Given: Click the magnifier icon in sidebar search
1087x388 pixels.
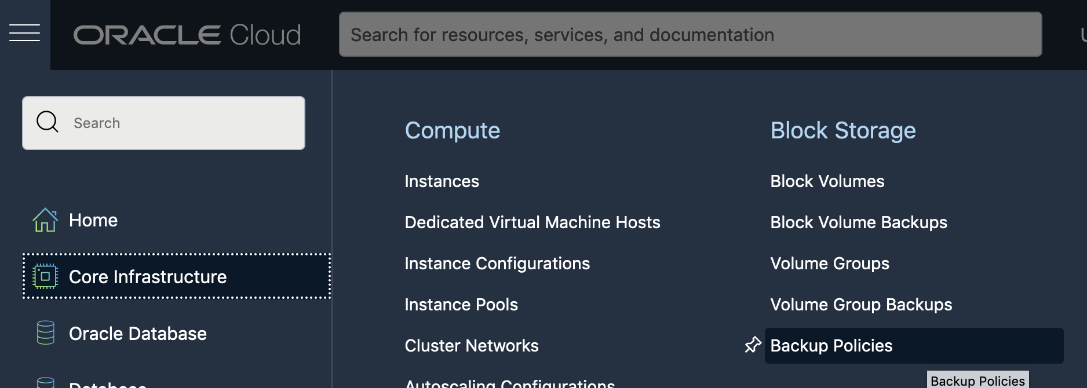Looking at the screenshot, I should pyautogui.click(x=48, y=122).
